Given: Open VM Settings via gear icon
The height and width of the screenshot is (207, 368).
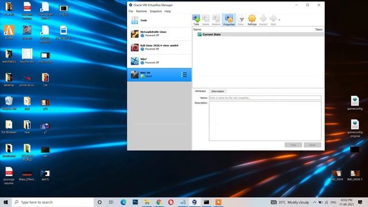Looking at the screenshot, I should click(252, 20).
